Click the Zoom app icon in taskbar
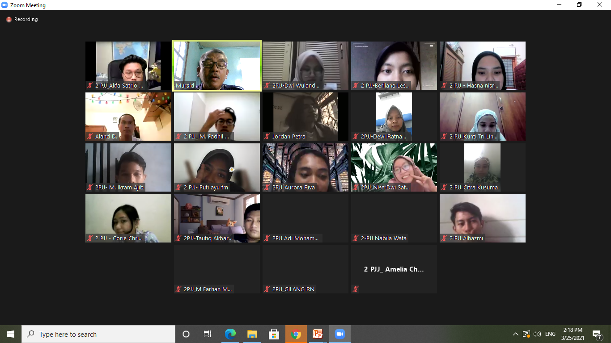This screenshot has width=611, height=343. tap(339, 334)
